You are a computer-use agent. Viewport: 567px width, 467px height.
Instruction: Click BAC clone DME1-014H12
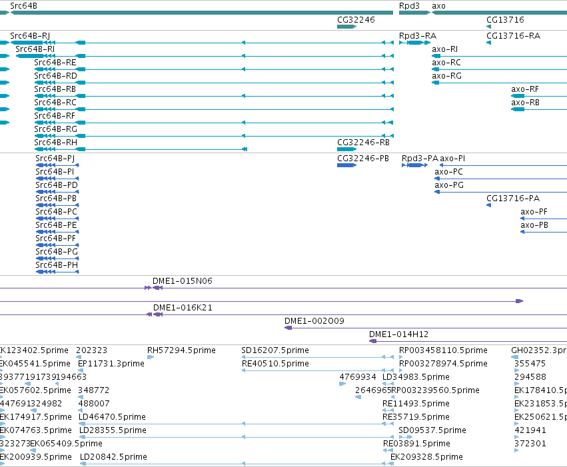(398, 334)
